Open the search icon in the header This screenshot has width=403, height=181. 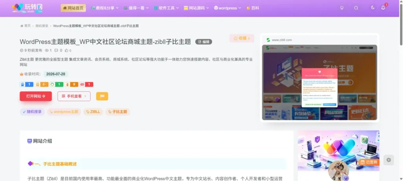click(x=356, y=8)
